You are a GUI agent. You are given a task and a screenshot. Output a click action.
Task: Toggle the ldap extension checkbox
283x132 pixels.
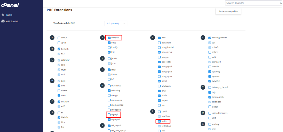(x=109, y=70)
